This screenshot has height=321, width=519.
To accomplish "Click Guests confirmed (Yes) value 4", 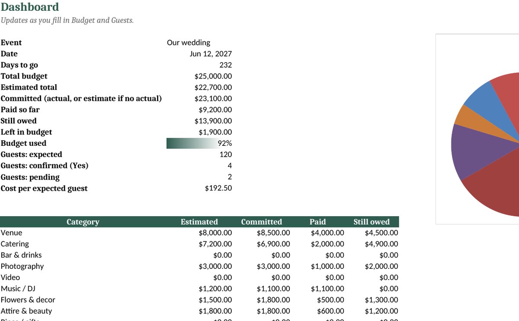I will click(x=230, y=166).
